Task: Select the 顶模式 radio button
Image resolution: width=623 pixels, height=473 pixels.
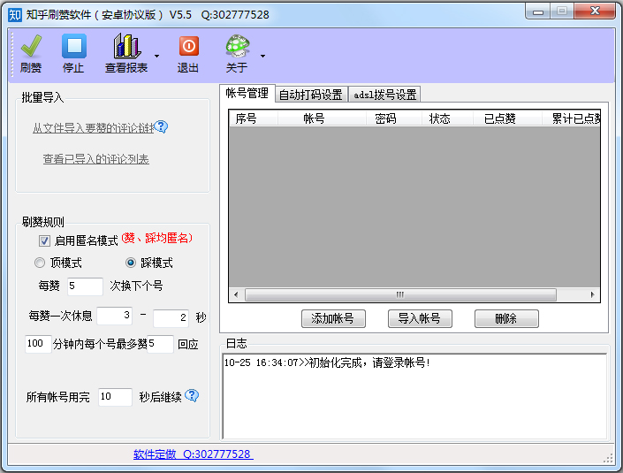Action: coord(40,263)
